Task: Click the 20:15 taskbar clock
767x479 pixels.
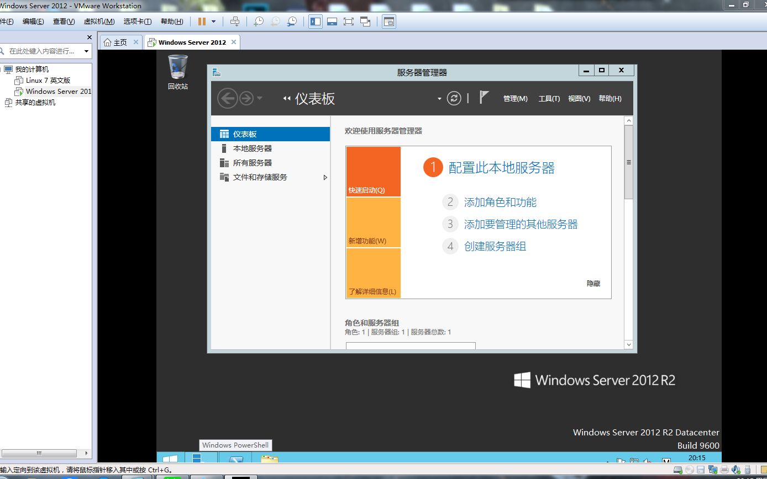Action: coord(697,458)
